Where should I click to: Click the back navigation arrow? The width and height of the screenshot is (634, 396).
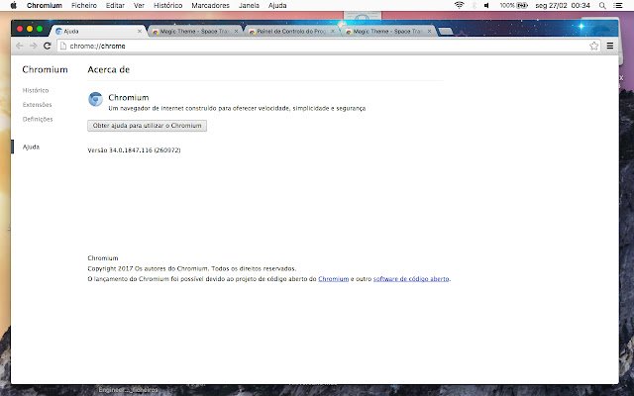[19, 46]
